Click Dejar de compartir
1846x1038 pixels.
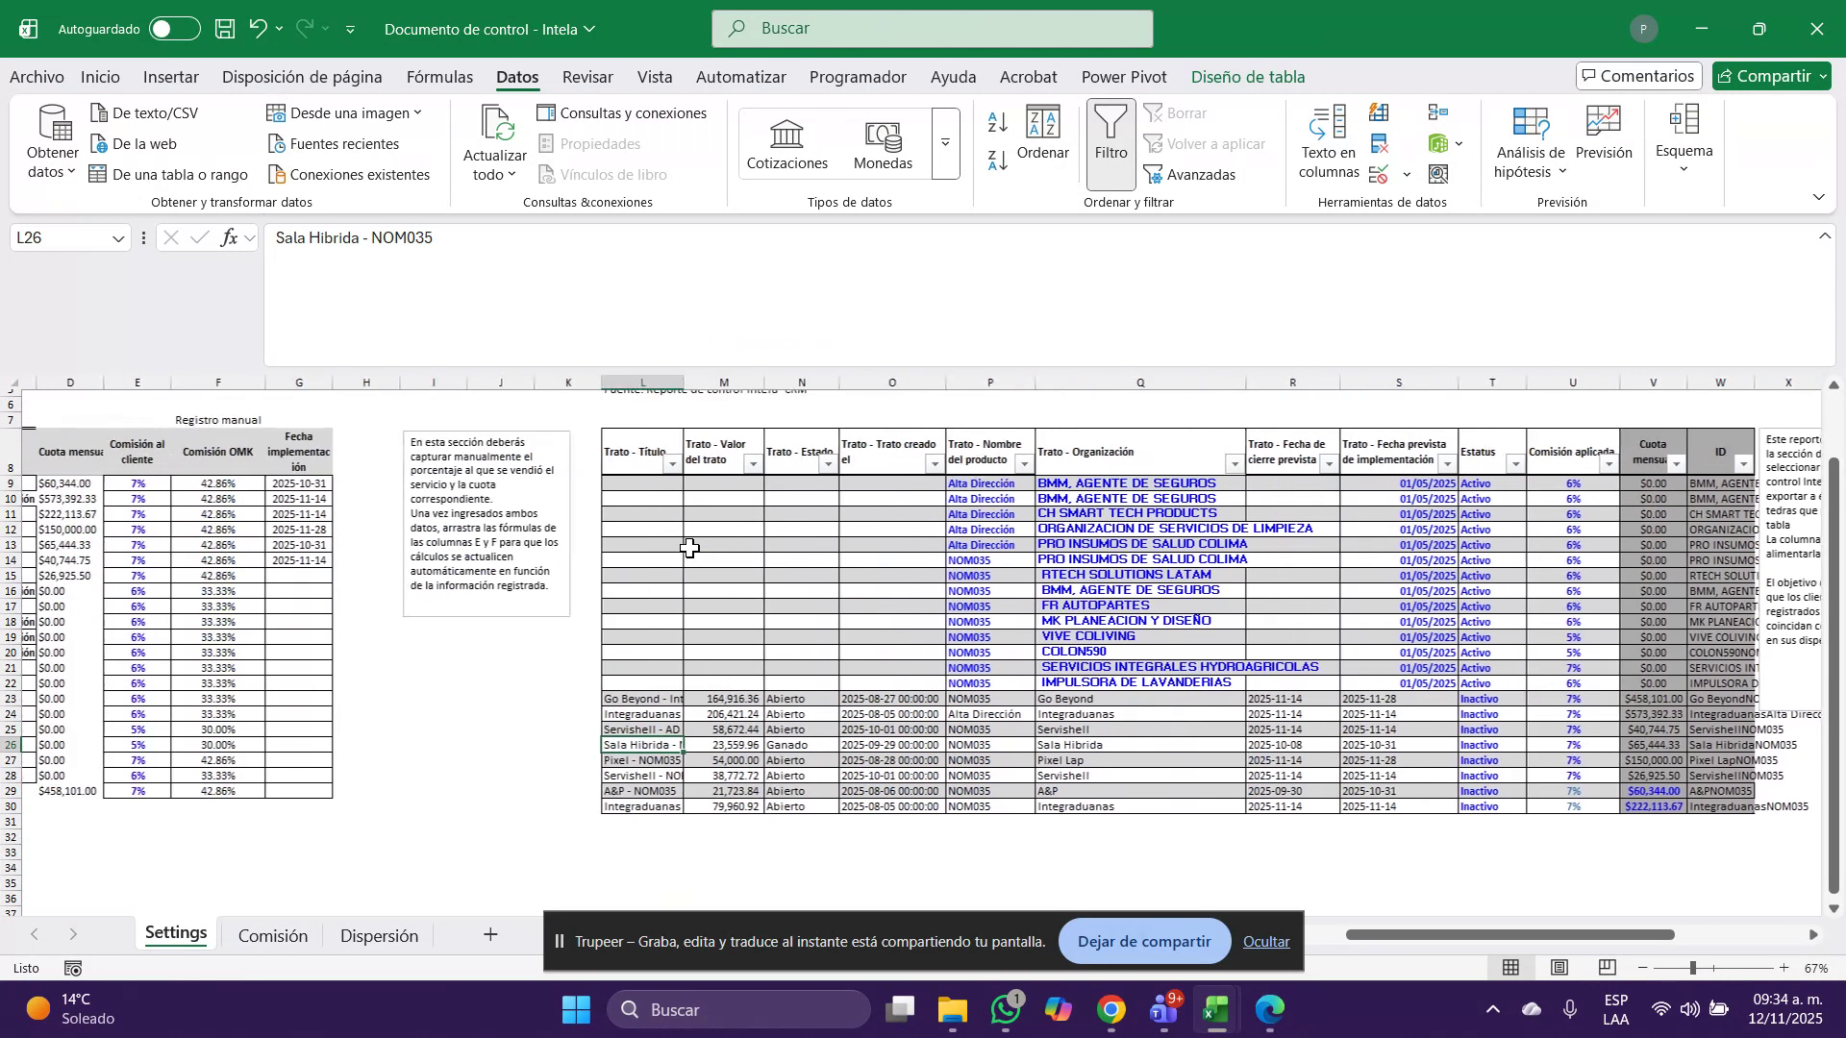coord(1143,941)
